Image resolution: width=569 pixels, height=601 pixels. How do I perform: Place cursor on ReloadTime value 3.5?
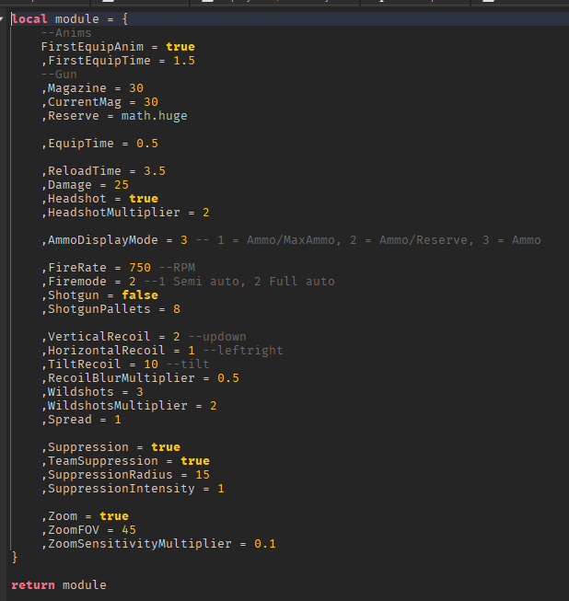pos(155,171)
